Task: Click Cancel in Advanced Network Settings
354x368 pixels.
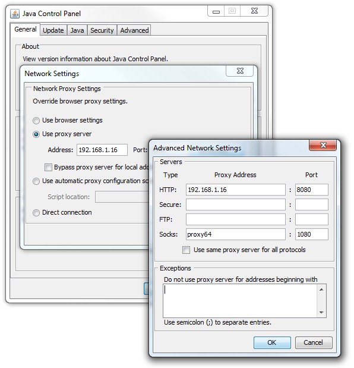Action: [x=314, y=342]
